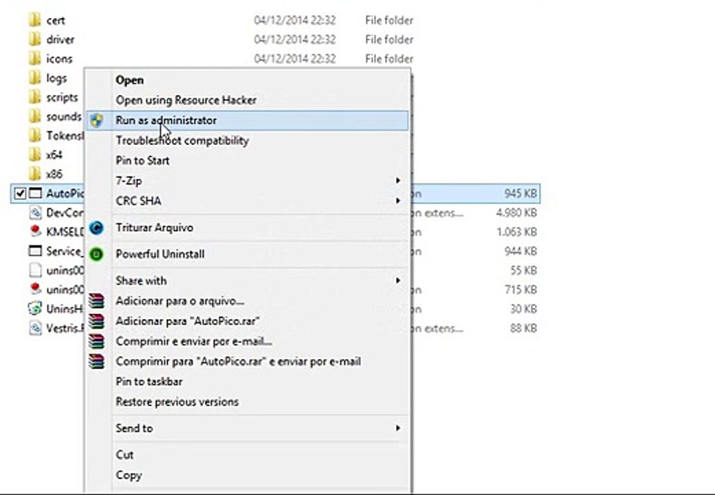The width and height of the screenshot is (715, 495).
Task: Choose Restore previous versions
Action: coord(247,401)
